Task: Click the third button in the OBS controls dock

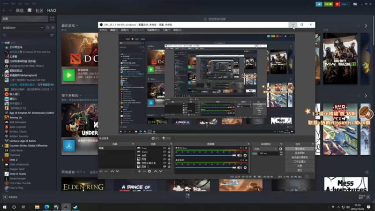Action: 300,158
